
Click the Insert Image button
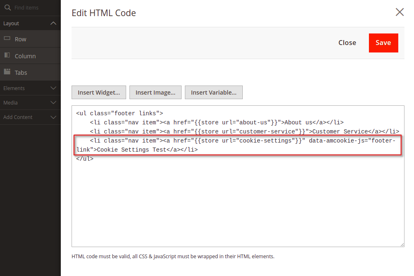pyautogui.click(x=156, y=93)
